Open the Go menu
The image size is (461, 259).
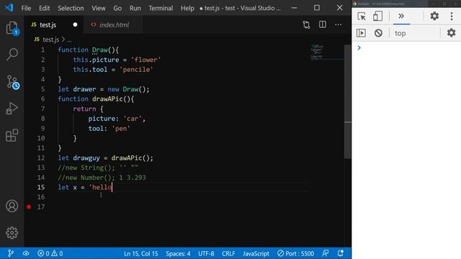(117, 8)
